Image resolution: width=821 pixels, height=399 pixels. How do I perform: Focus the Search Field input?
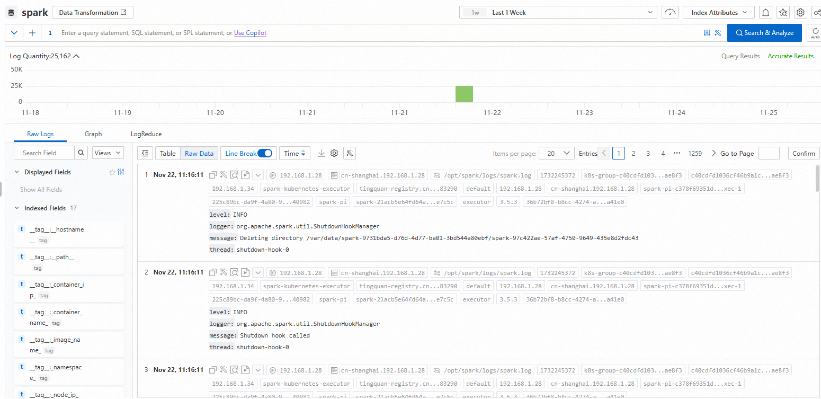point(44,153)
